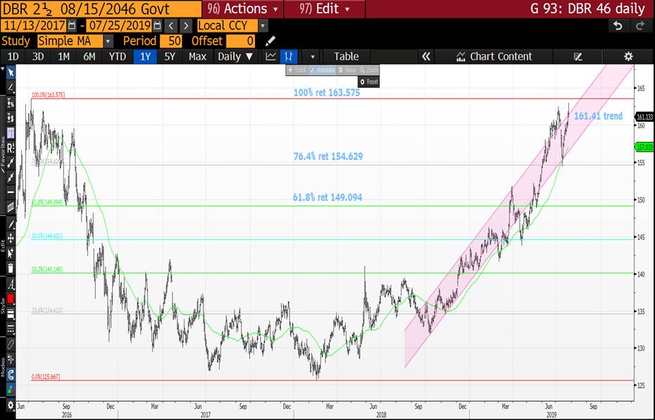Collapse panel with double chevron icon
The image size is (655, 420).
pyautogui.click(x=426, y=56)
